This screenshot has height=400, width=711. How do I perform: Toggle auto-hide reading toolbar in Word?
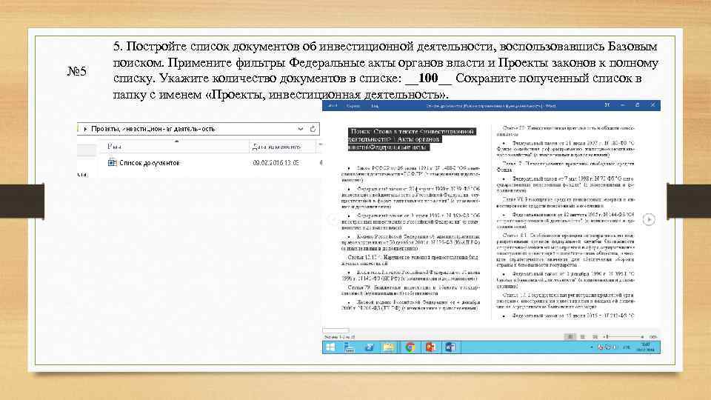coord(607,105)
